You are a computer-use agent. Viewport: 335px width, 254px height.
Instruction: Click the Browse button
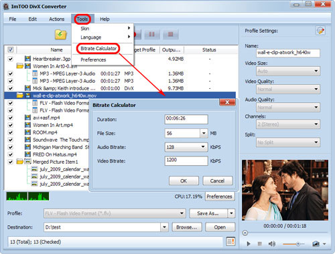(187, 227)
